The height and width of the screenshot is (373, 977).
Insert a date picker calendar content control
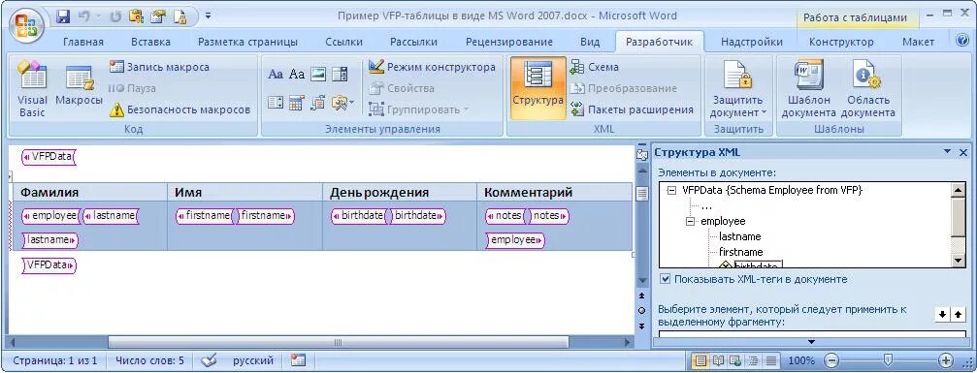coord(297,102)
